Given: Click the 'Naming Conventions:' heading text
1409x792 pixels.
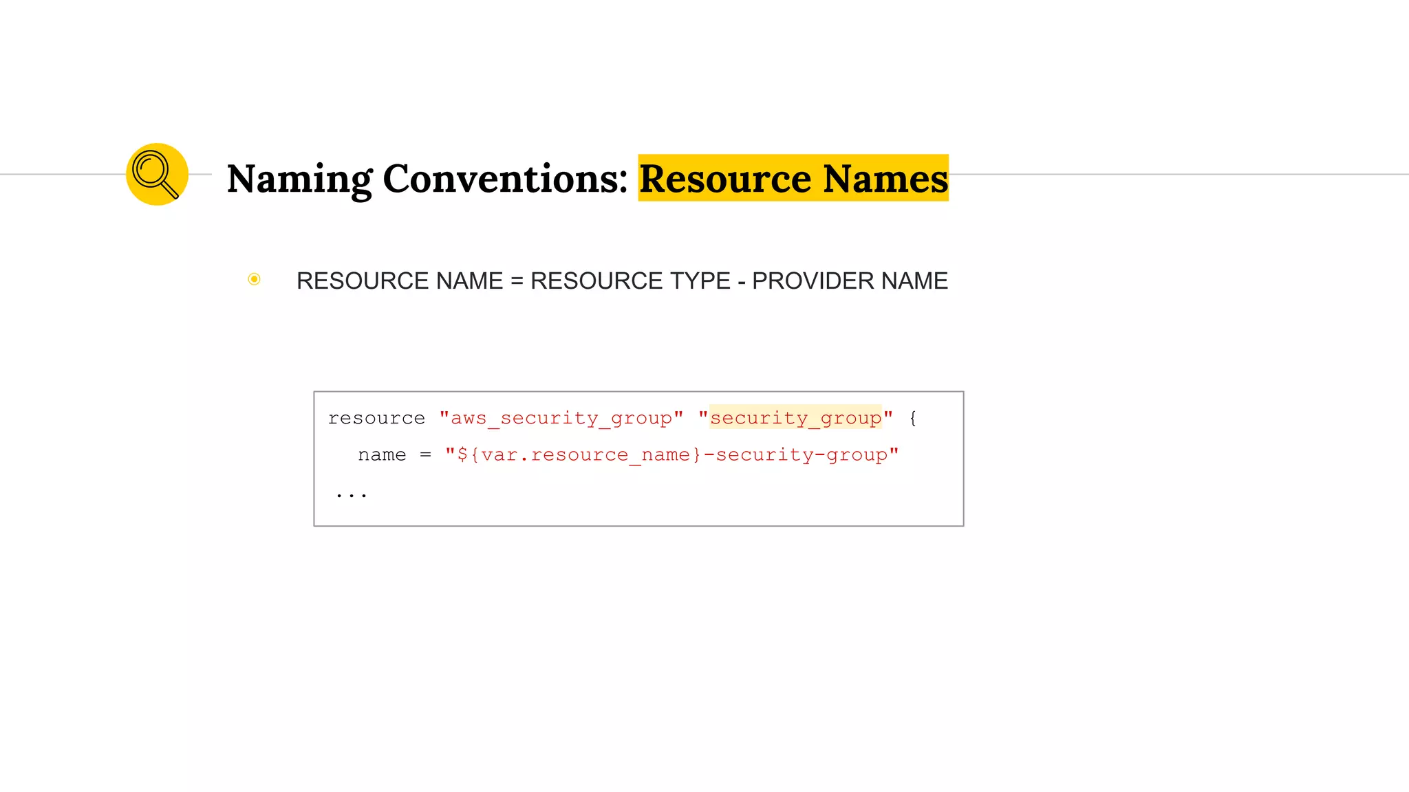Looking at the screenshot, I should tap(427, 179).
